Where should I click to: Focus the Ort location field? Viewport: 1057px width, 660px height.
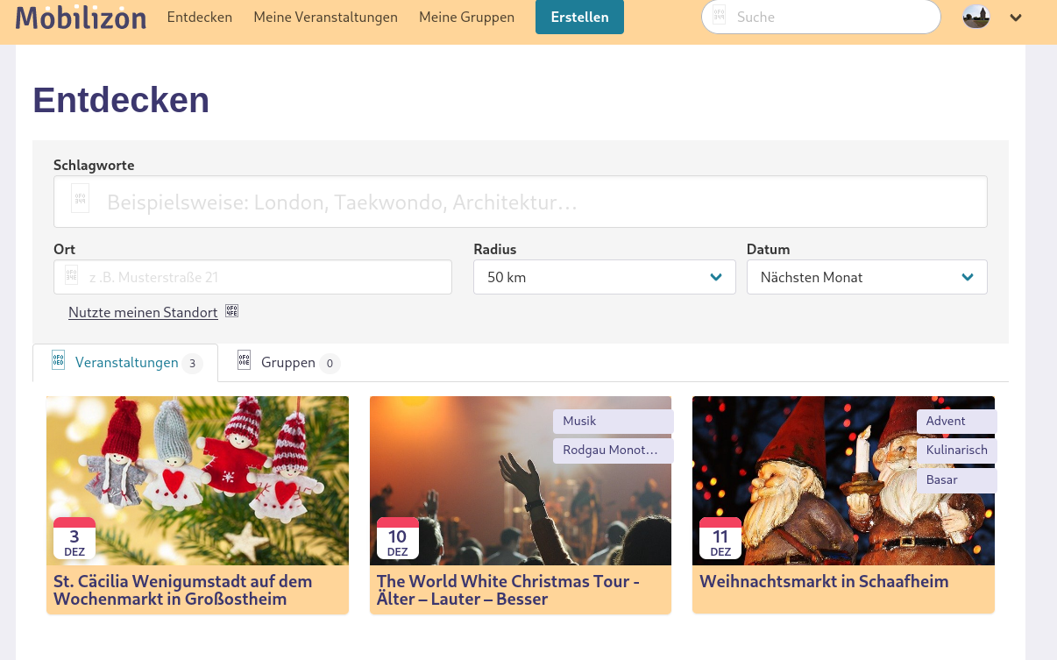[252, 277]
